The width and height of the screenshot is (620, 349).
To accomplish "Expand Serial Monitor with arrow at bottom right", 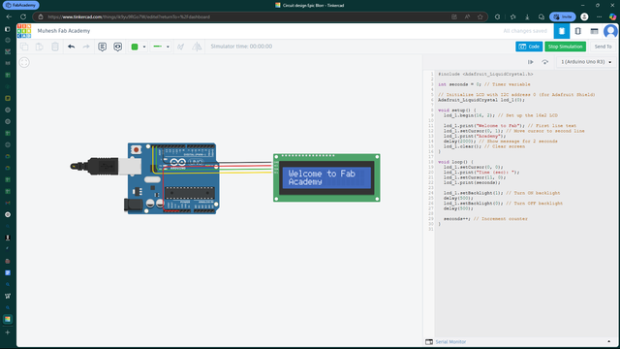I will click(609, 341).
